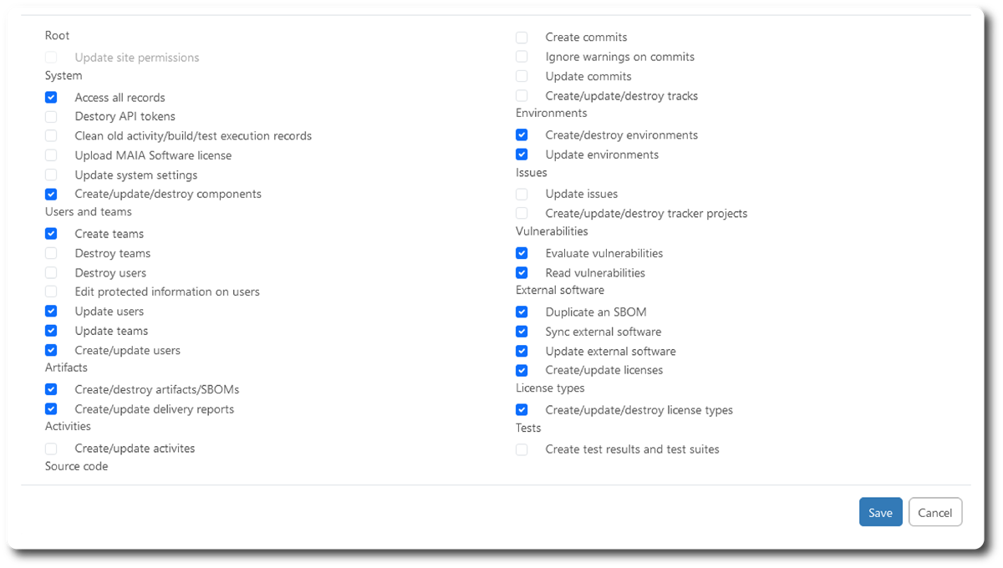Uncheck Create/destroy environments
Viewport: 1003px width, 568px height.
coord(522,135)
